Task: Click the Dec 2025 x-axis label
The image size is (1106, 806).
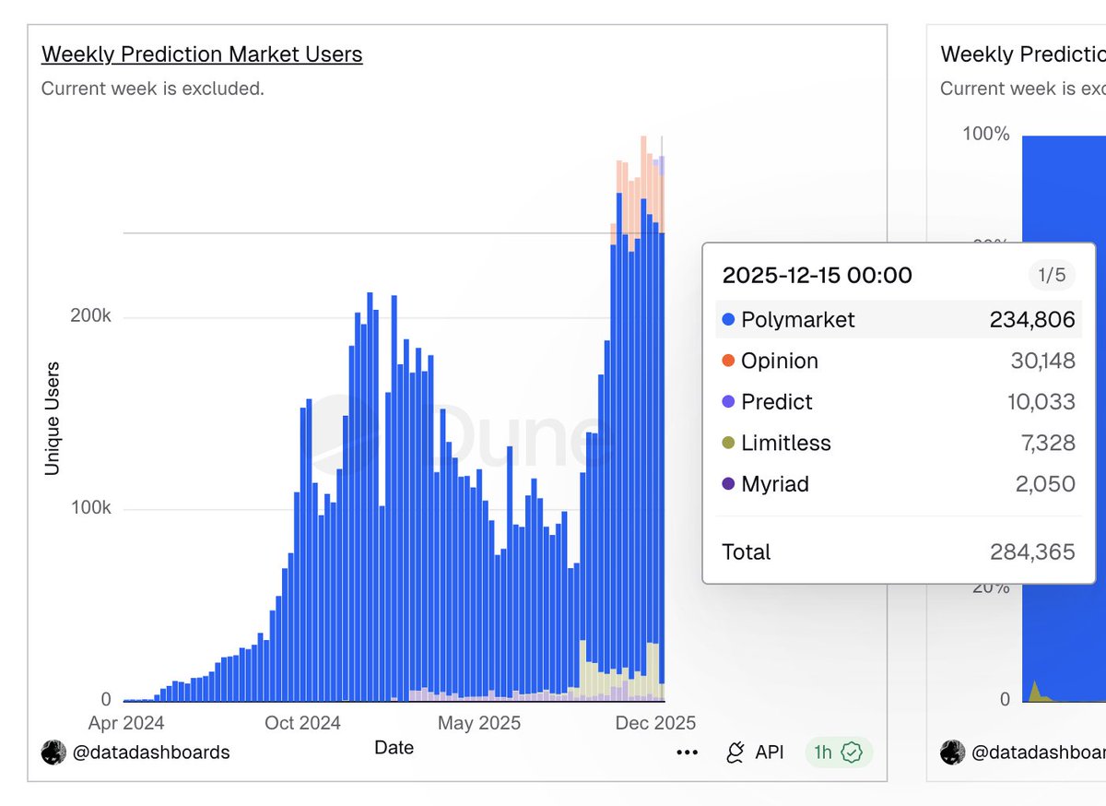Action: click(x=655, y=723)
